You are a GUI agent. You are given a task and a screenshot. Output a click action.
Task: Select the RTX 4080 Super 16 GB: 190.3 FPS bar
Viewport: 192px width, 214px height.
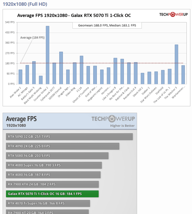54,165
